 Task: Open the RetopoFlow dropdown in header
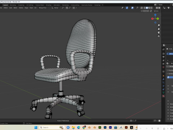tap(43, 8)
